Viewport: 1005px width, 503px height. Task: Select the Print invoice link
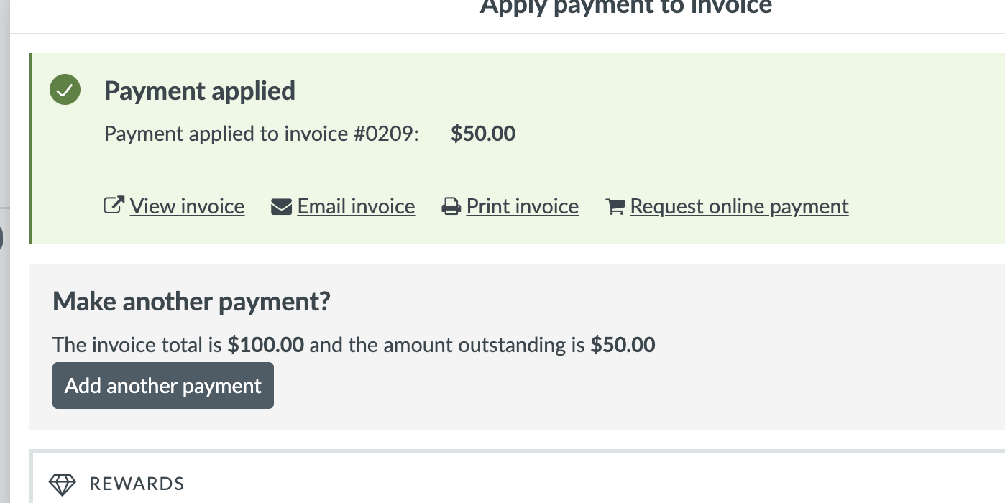click(522, 207)
